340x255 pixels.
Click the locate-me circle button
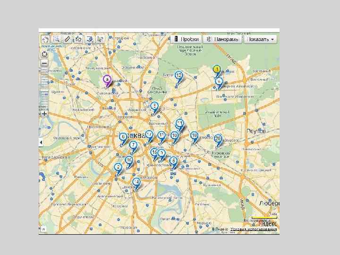pos(44,54)
